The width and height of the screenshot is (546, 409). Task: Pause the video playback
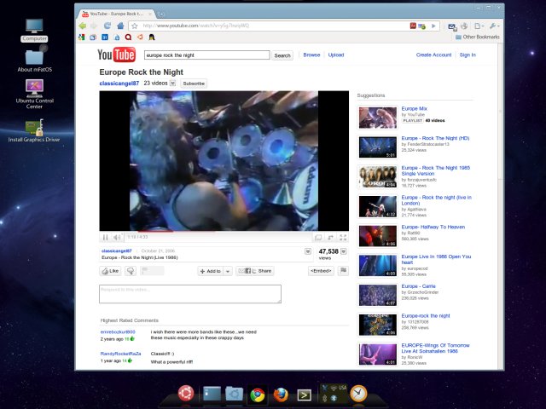(x=106, y=237)
